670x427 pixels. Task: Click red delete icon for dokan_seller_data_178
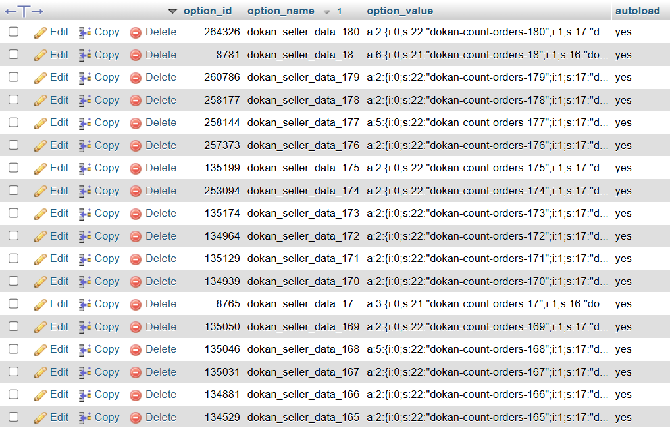136,101
